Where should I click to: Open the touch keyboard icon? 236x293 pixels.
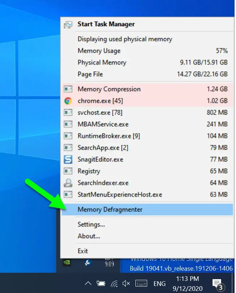point(141,283)
